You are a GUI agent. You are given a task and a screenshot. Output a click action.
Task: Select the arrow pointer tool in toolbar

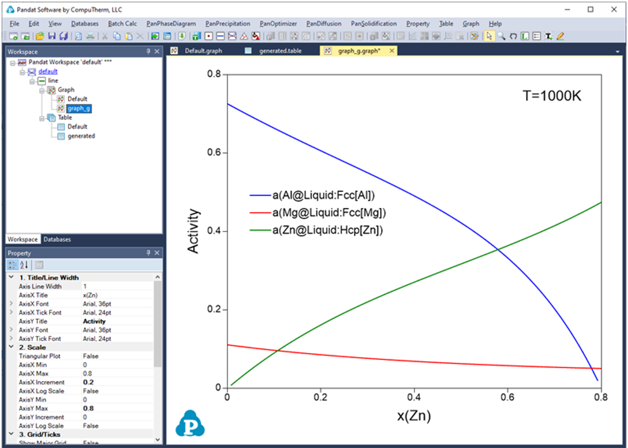coord(489,36)
